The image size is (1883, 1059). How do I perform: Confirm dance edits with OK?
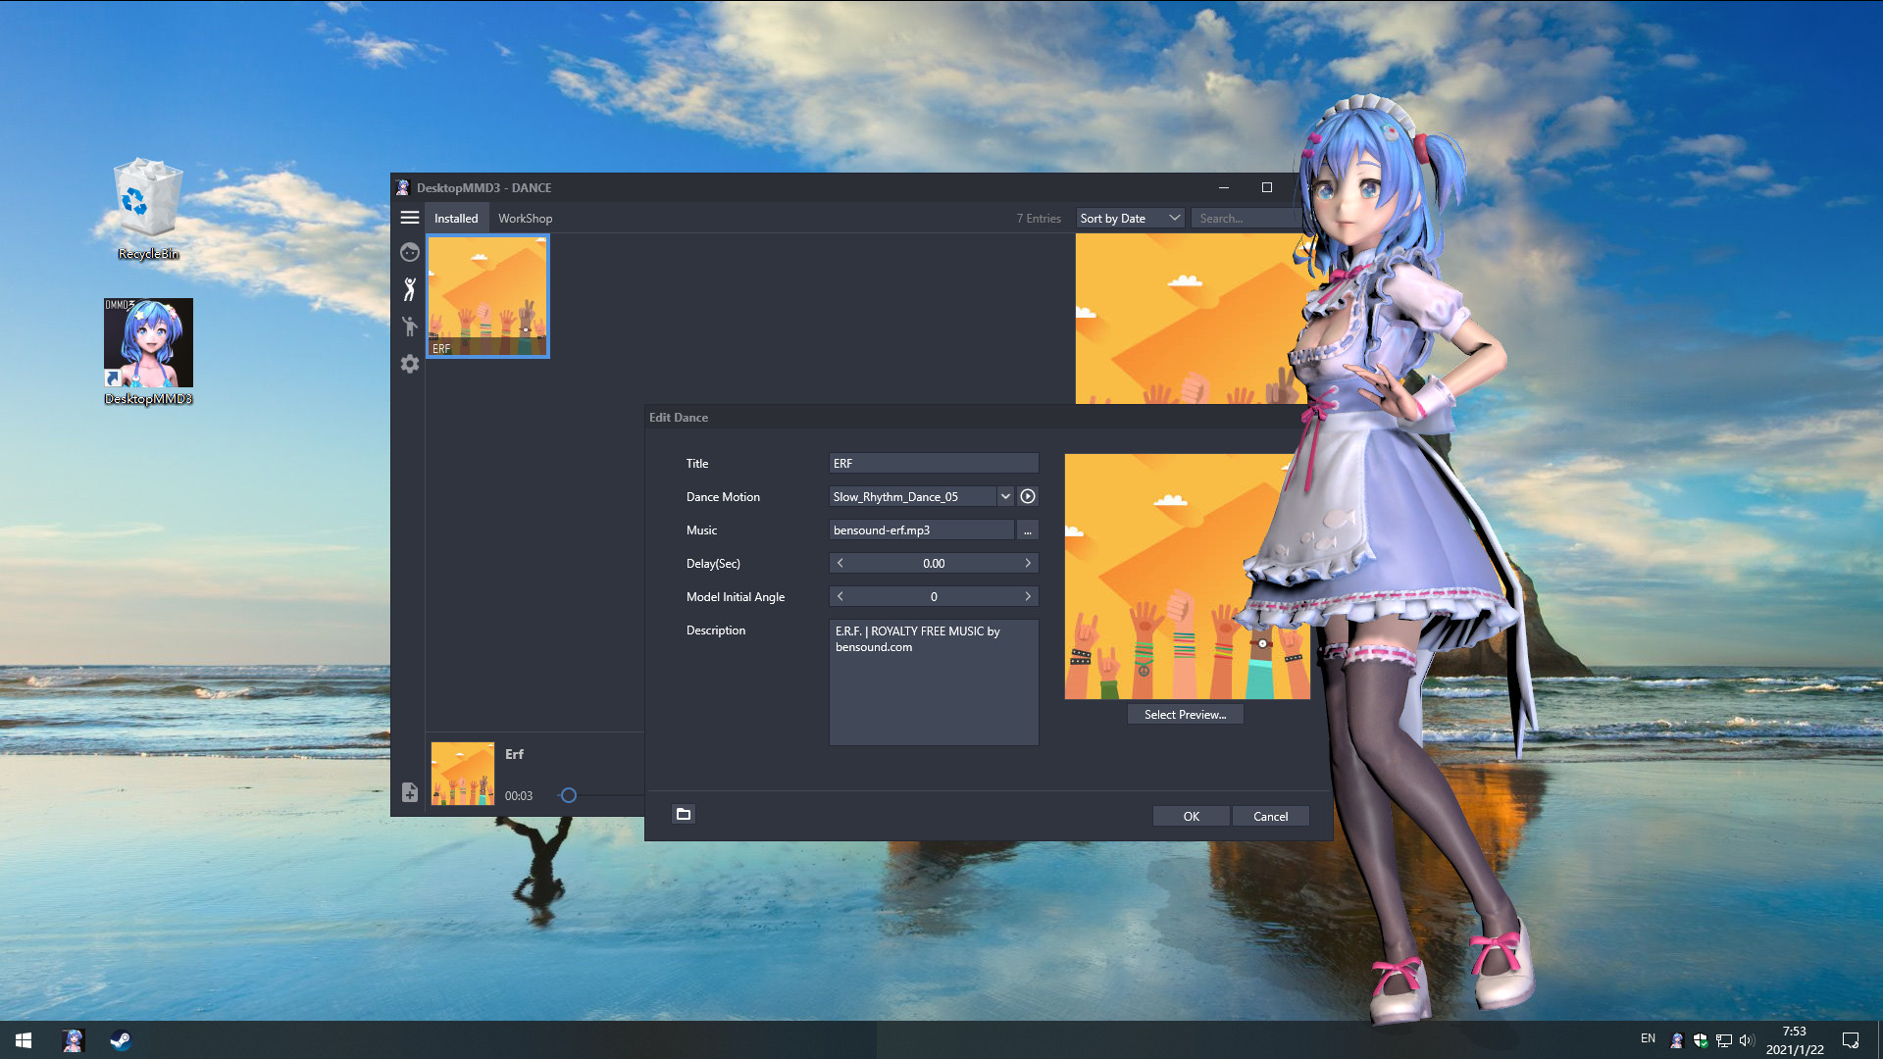point(1191,816)
